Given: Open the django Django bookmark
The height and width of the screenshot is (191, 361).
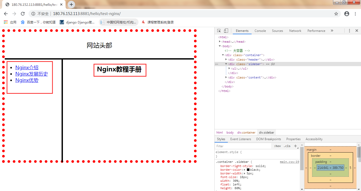Looking at the screenshot, I should 77,22.
